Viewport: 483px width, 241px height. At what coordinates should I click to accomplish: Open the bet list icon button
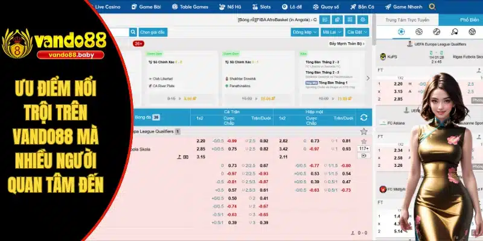[x=325, y=20]
